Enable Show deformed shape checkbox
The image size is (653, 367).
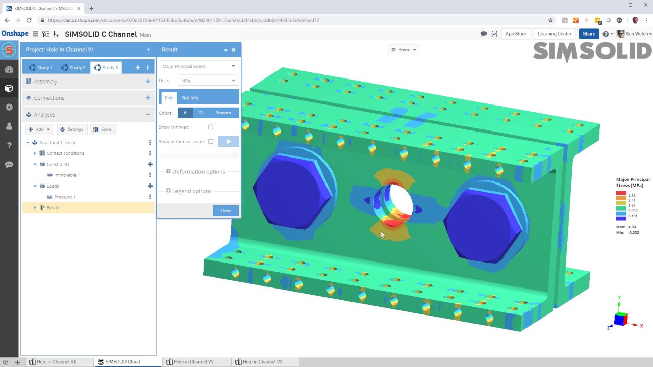coord(211,142)
